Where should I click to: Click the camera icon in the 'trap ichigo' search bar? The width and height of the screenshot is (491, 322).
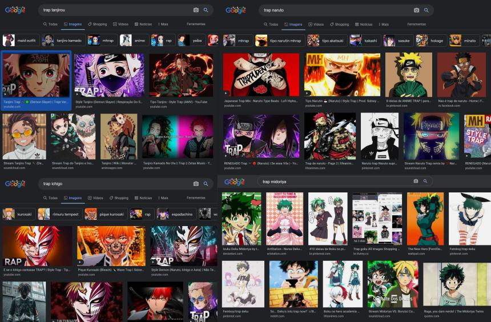[196, 184]
